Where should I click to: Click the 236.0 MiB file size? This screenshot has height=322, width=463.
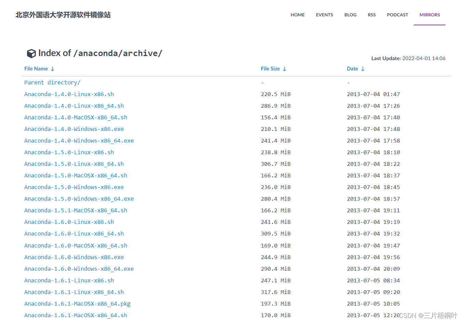[276, 187]
